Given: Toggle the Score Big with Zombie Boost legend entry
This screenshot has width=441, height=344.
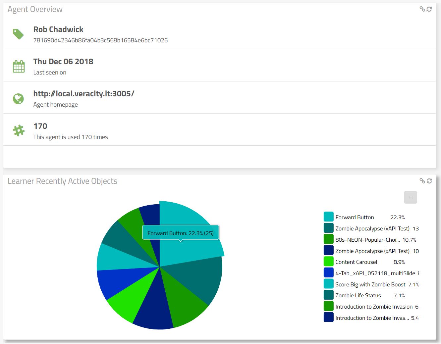Looking at the screenshot, I should pyautogui.click(x=370, y=284).
